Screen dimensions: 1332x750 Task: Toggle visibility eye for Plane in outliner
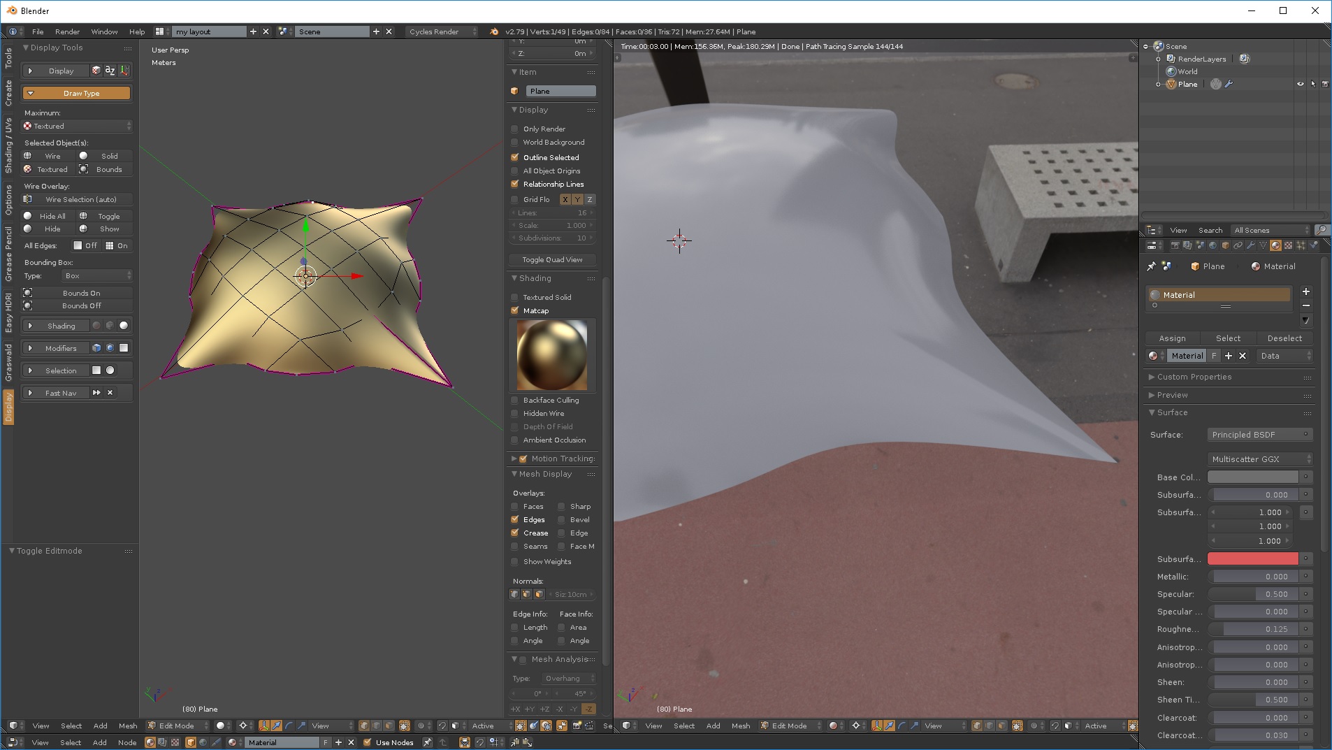coord(1301,84)
